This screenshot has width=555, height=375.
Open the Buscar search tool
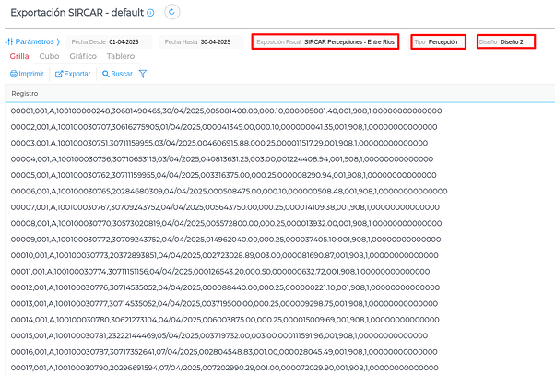point(116,74)
